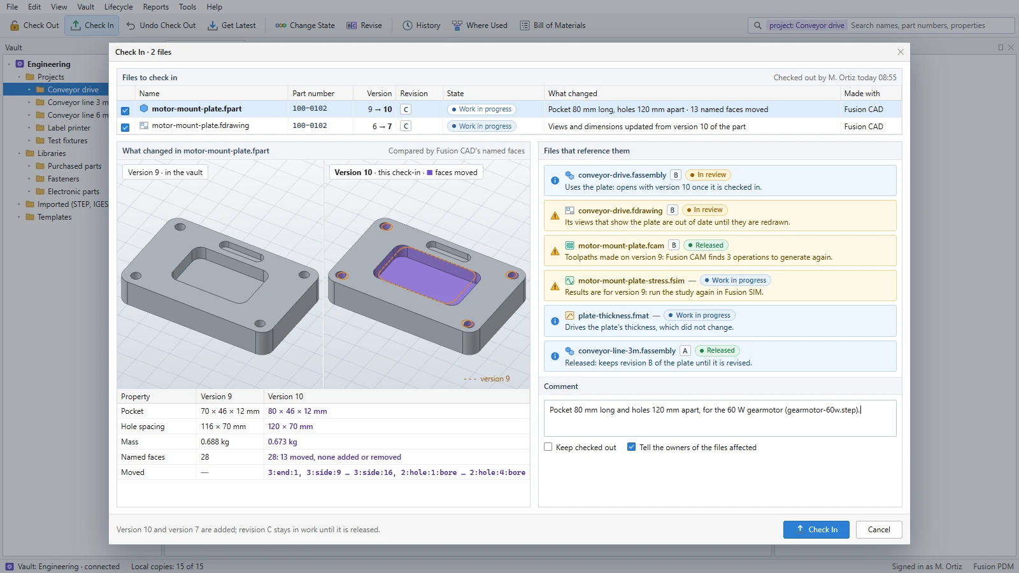Click in the Comment text box
Screen dimensions: 1019x573
pos(720,418)
